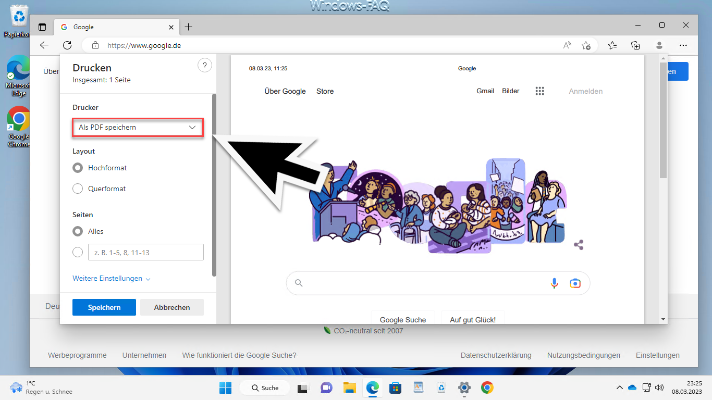
Task: Click the Google apps grid in preview
Action: coord(540,91)
